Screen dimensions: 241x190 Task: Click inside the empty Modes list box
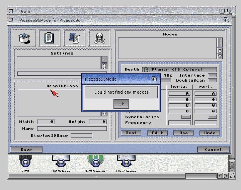coord(167,48)
